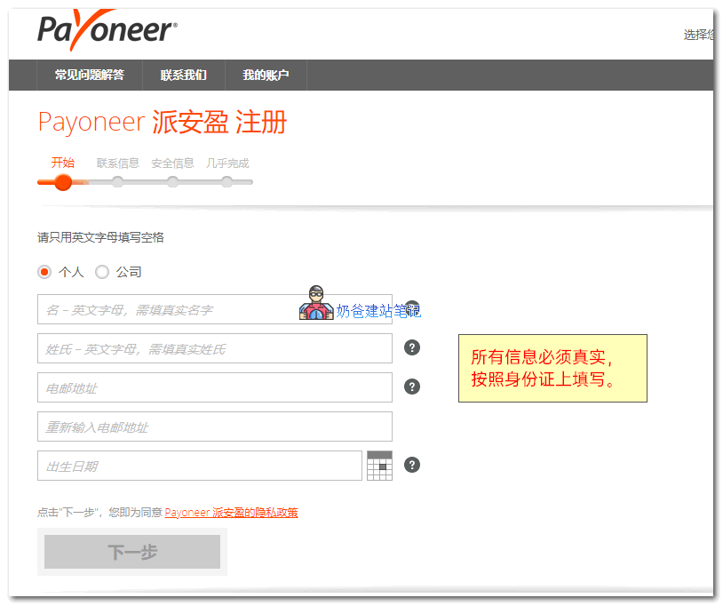
Task: Click help icon beside birth date field
Action: [411, 465]
